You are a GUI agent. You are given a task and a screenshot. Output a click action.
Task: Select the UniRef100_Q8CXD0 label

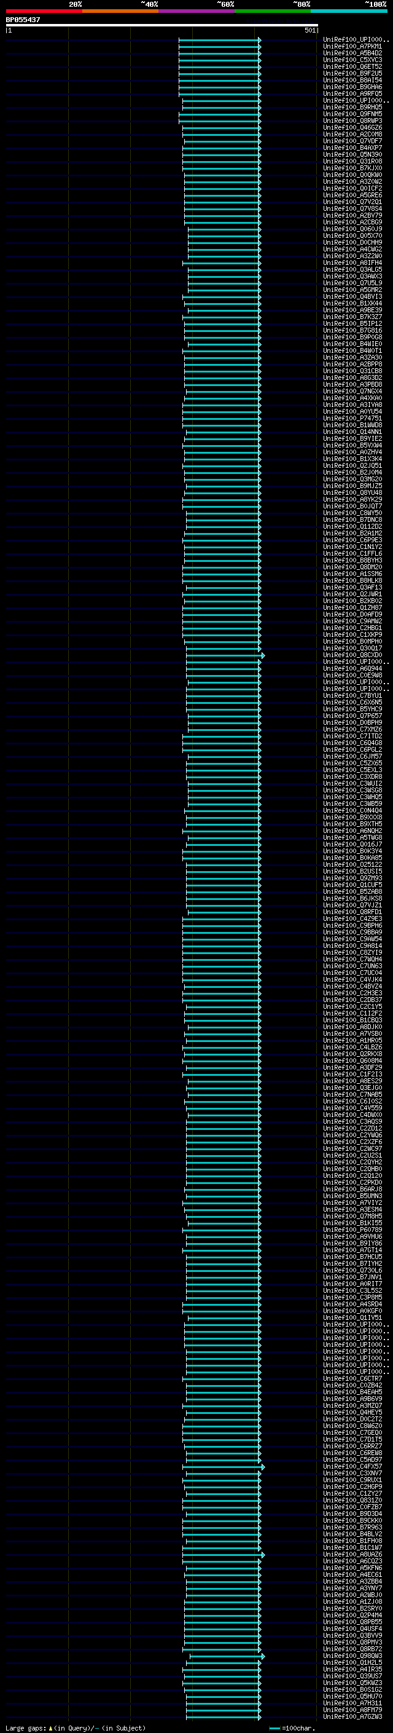(352, 655)
